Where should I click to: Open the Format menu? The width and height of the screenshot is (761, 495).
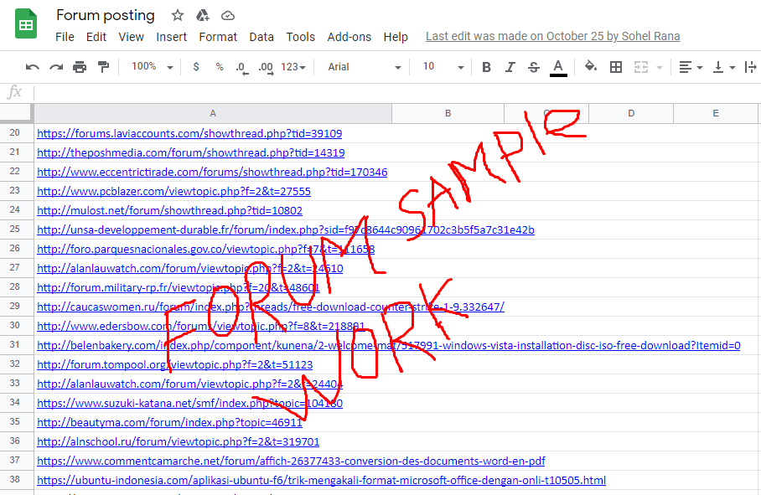tap(218, 37)
